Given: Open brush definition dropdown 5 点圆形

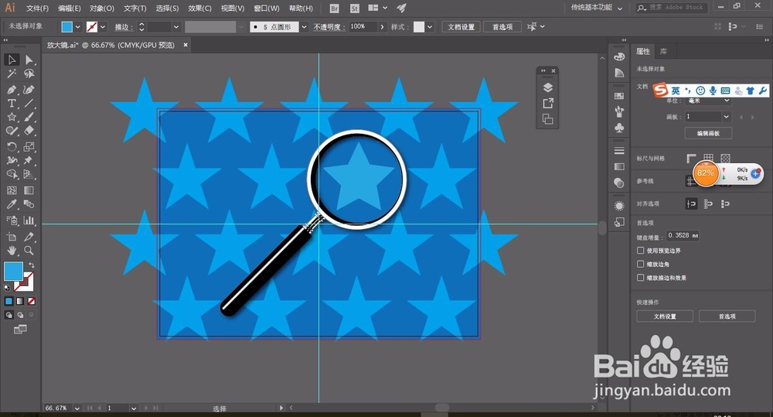Looking at the screenshot, I should [304, 27].
